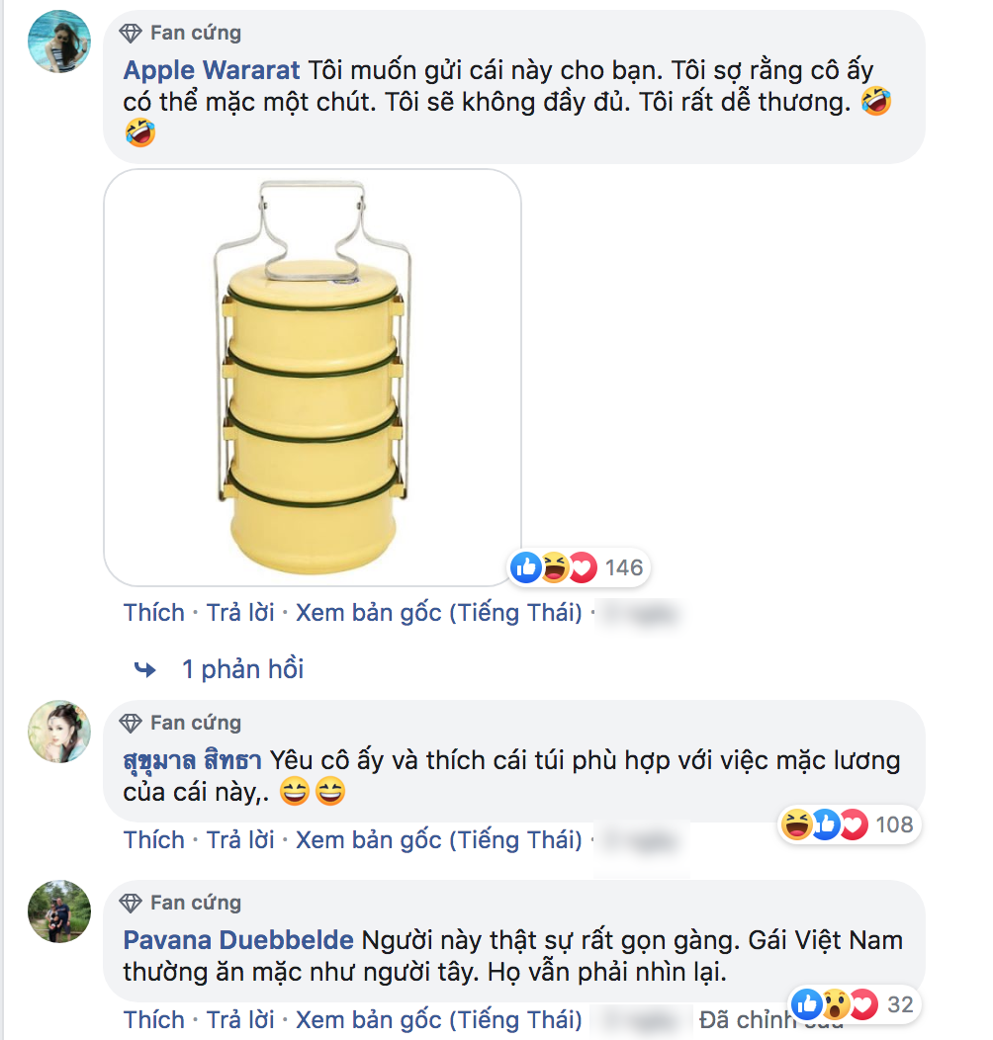Click 'Trả lời' under Apple Wararat's comment
993x1040 pixels.
(240, 613)
